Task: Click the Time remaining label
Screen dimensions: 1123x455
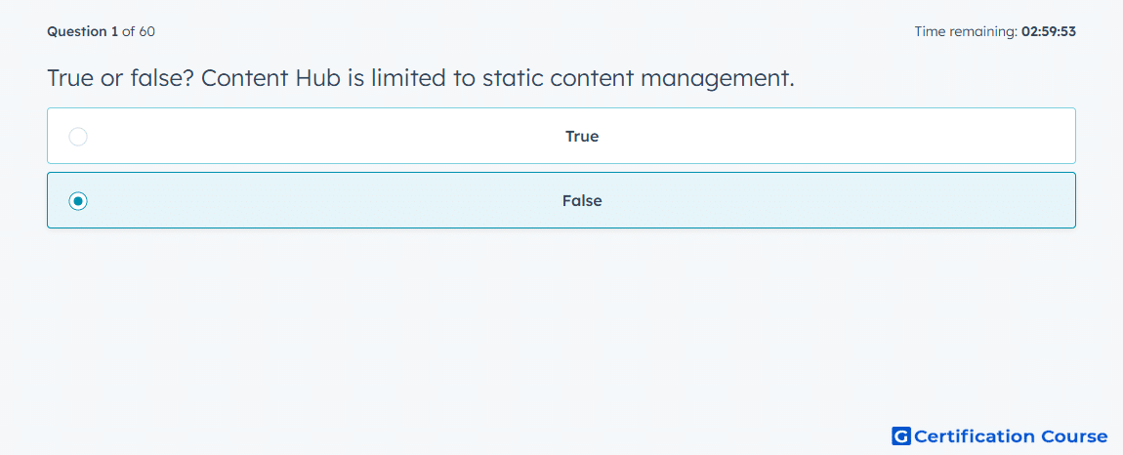Action: 966,31
